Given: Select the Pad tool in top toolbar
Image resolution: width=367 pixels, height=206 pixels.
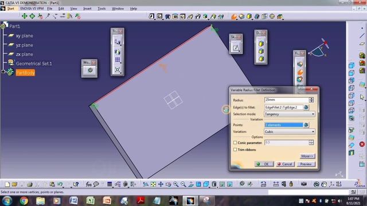Looking at the screenshot, I should tap(151, 17).
